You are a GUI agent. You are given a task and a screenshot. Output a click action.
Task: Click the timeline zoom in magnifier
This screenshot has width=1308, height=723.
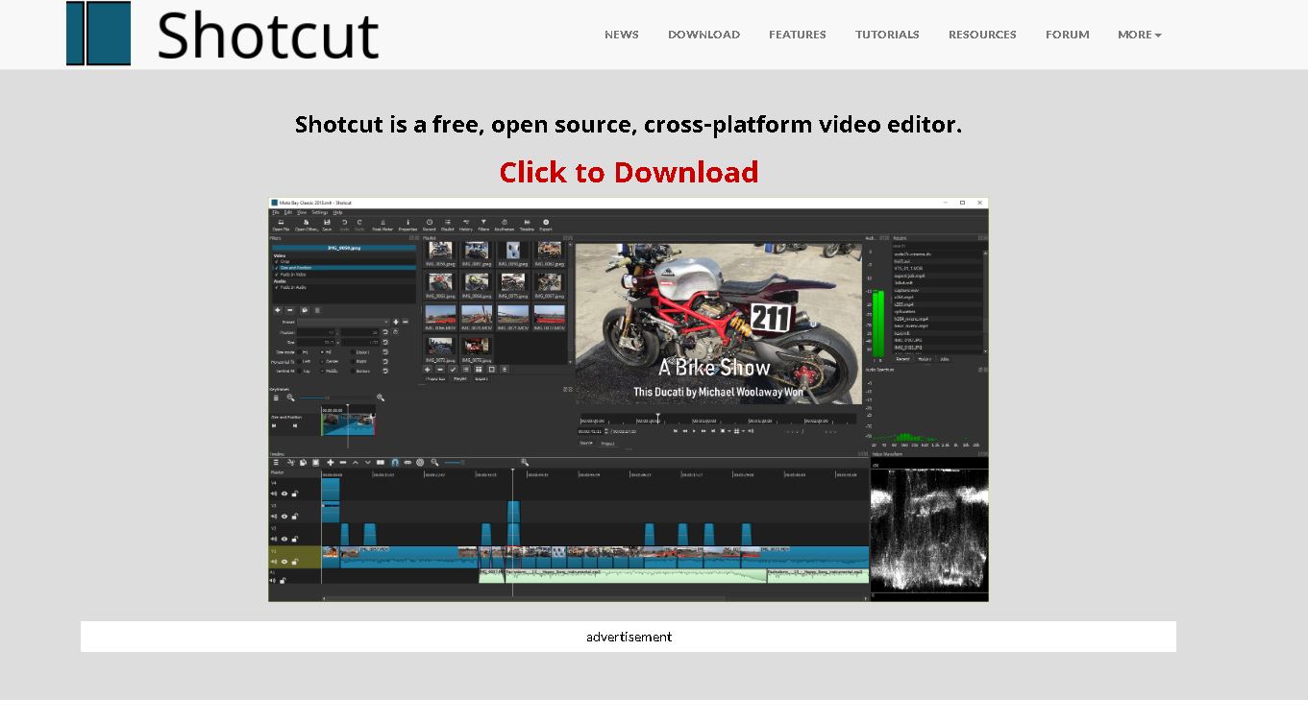pos(525,462)
